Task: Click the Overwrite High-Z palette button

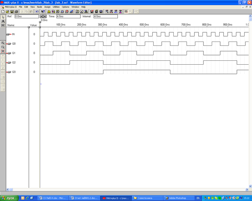Action: pos(3,68)
